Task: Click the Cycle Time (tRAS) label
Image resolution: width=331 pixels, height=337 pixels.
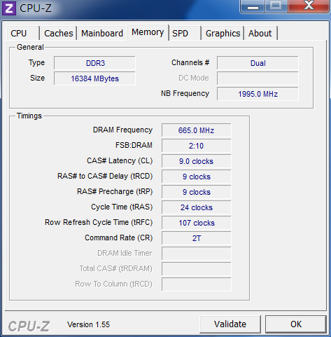Action: [x=122, y=207]
